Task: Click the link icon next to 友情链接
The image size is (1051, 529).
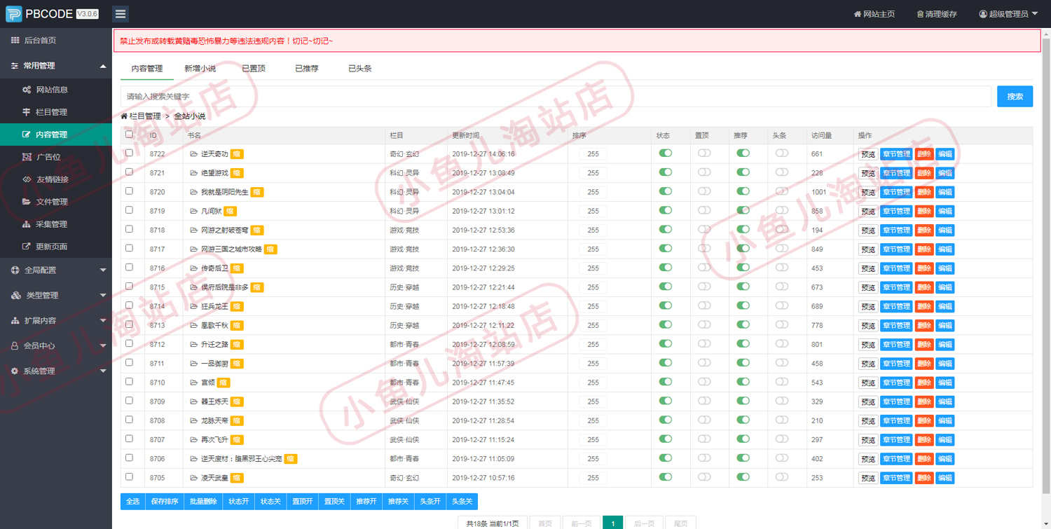Action: 27,179
